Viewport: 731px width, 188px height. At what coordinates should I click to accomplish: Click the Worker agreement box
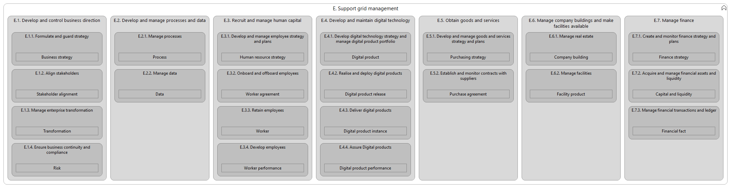(x=263, y=94)
